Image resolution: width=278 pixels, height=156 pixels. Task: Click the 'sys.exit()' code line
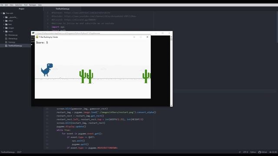[x=78, y=140]
